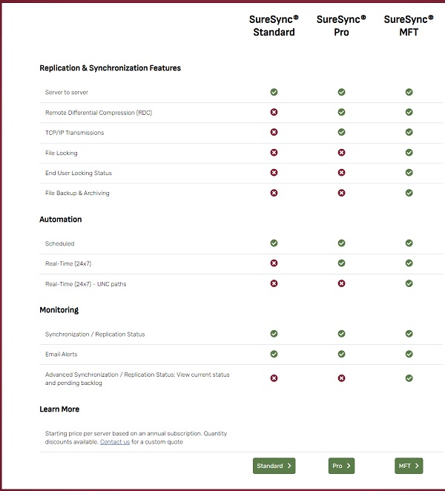Click the SureSync Standard column heading

(x=274, y=26)
